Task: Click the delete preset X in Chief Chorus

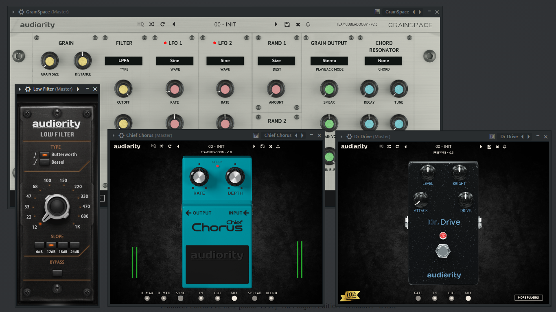Action: click(x=270, y=147)
